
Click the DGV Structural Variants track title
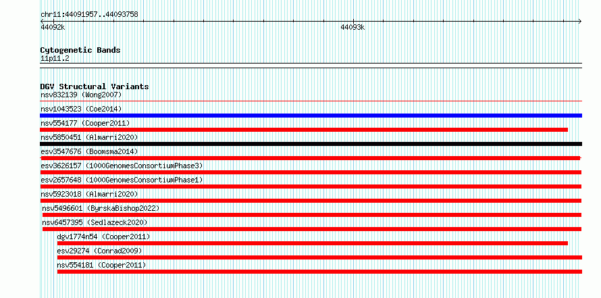pyautogui.click(x=95, y=86)
